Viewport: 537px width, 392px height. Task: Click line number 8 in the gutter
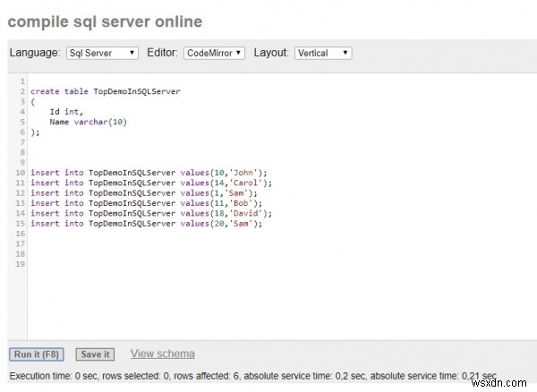pos(22,152)
